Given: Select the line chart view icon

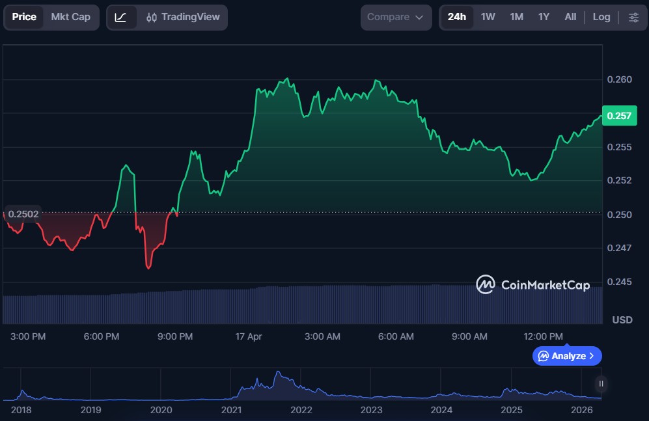Looking at the screenshot, I should pyautogui.click(x=121, y=17).
